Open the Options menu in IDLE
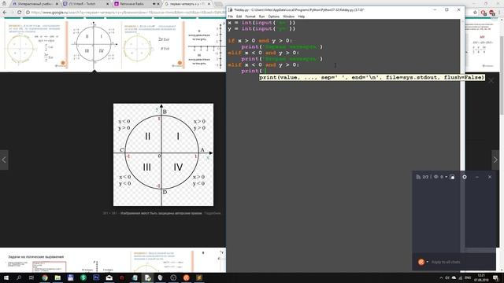The width and height of the screenshot is (504, 283). tap(273, 17)
